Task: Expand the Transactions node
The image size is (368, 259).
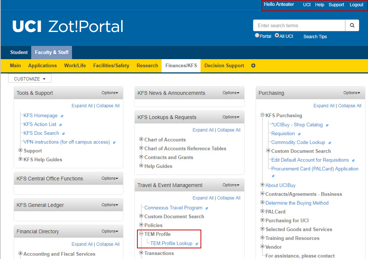Action: click(141, 253)
